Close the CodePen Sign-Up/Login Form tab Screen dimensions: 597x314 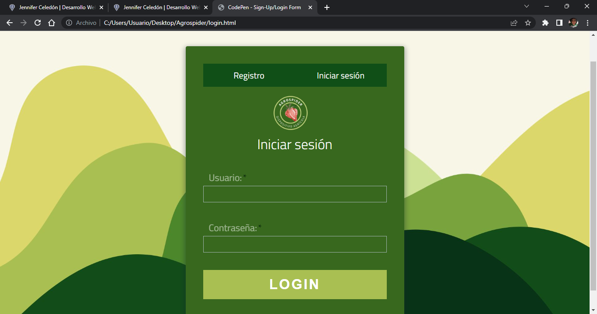[310, 7]
